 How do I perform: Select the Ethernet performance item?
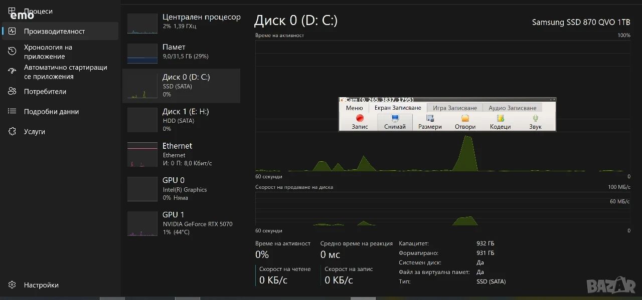[x=181, y=154]
